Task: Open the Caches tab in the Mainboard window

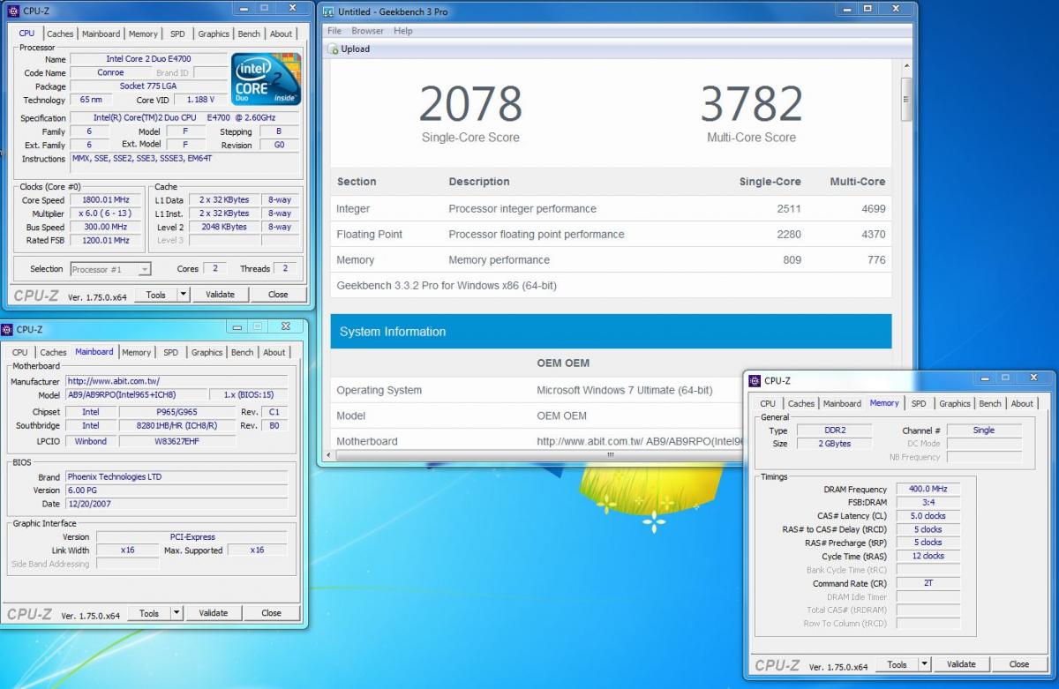Action: (53, 352)
